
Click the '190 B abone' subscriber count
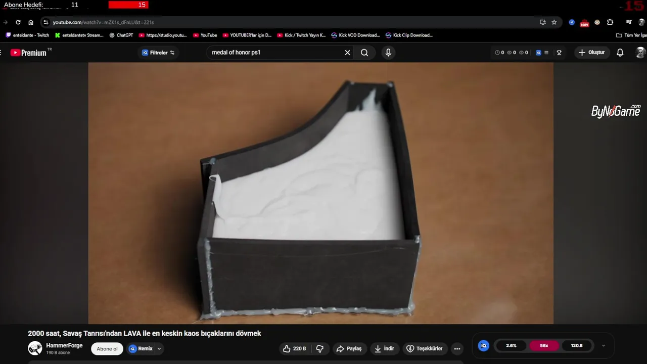[x=58, y=353]
